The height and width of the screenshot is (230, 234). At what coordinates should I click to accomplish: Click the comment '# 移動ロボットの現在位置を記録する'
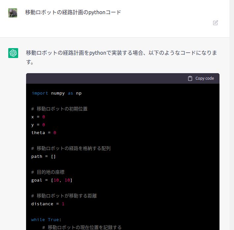coord(82,227)
